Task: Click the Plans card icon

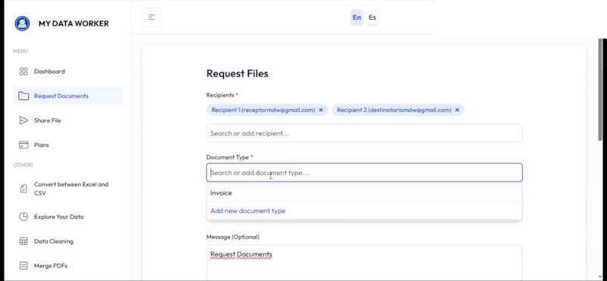Action: 24,145
